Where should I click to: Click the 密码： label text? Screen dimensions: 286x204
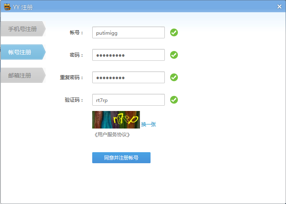point(76,55)
